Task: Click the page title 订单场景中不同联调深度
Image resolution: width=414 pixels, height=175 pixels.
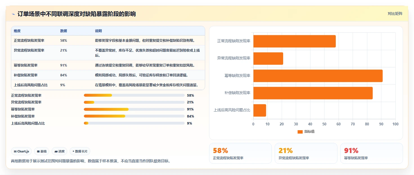Action: click(77, 14)
